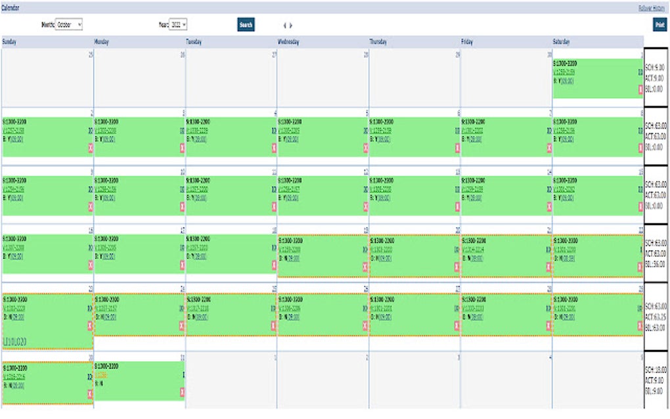Open the green punch link on October 16
Image resolution: width=670 pixels, height=419 pixels.
13,249
